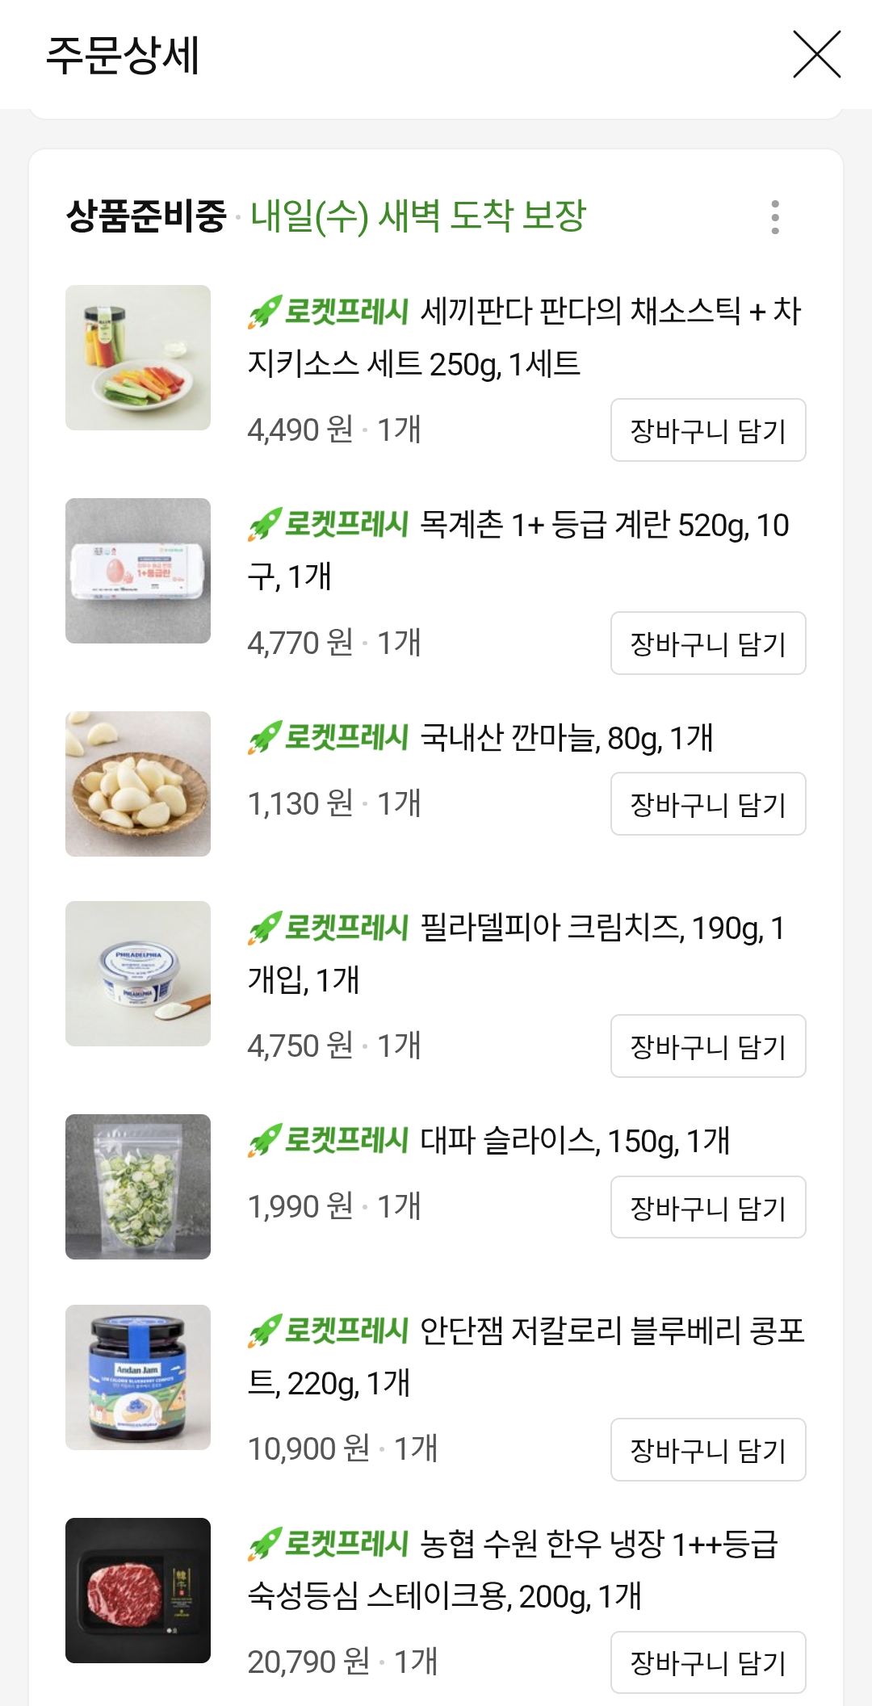Open the peeled garlic product thumbnail
The height and width of the screenshot is (1706, 872).
coord(138,784)
